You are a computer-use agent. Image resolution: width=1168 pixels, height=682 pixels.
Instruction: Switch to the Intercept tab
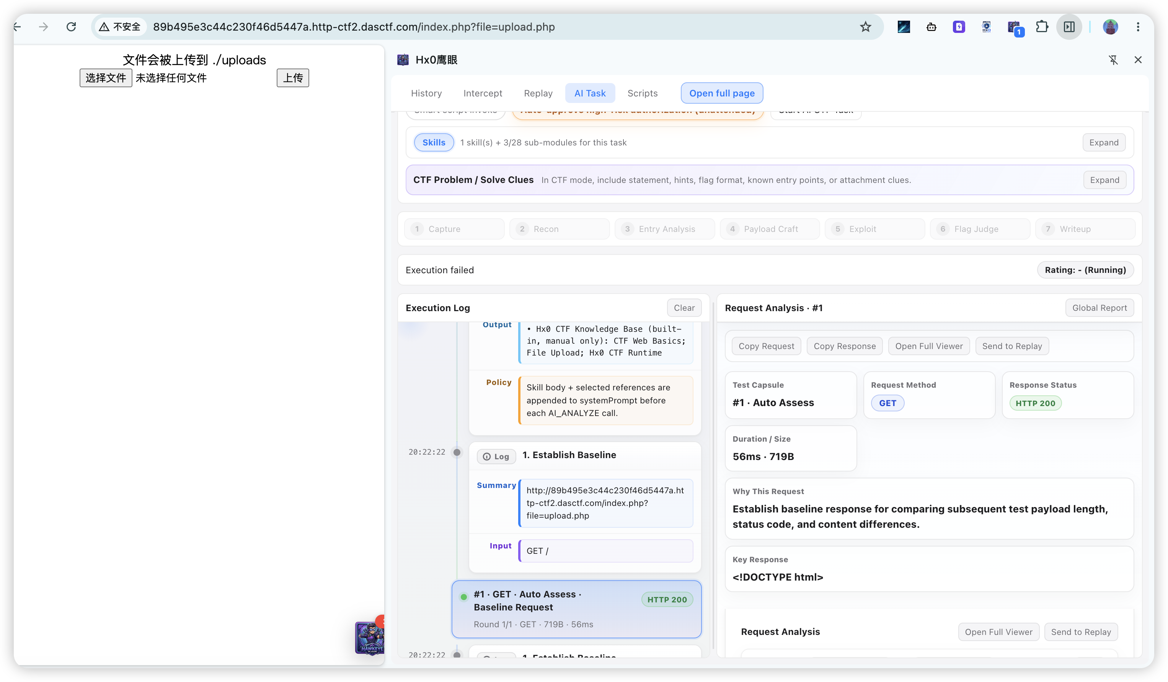click(483, 93)
